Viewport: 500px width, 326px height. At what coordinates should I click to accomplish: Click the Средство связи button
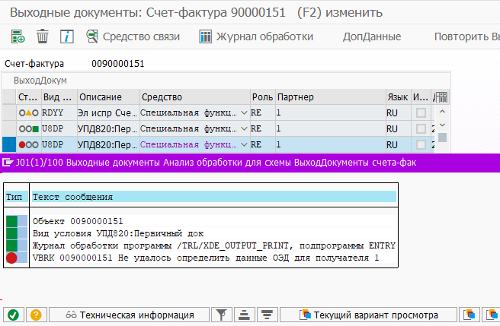coord(133,36)
